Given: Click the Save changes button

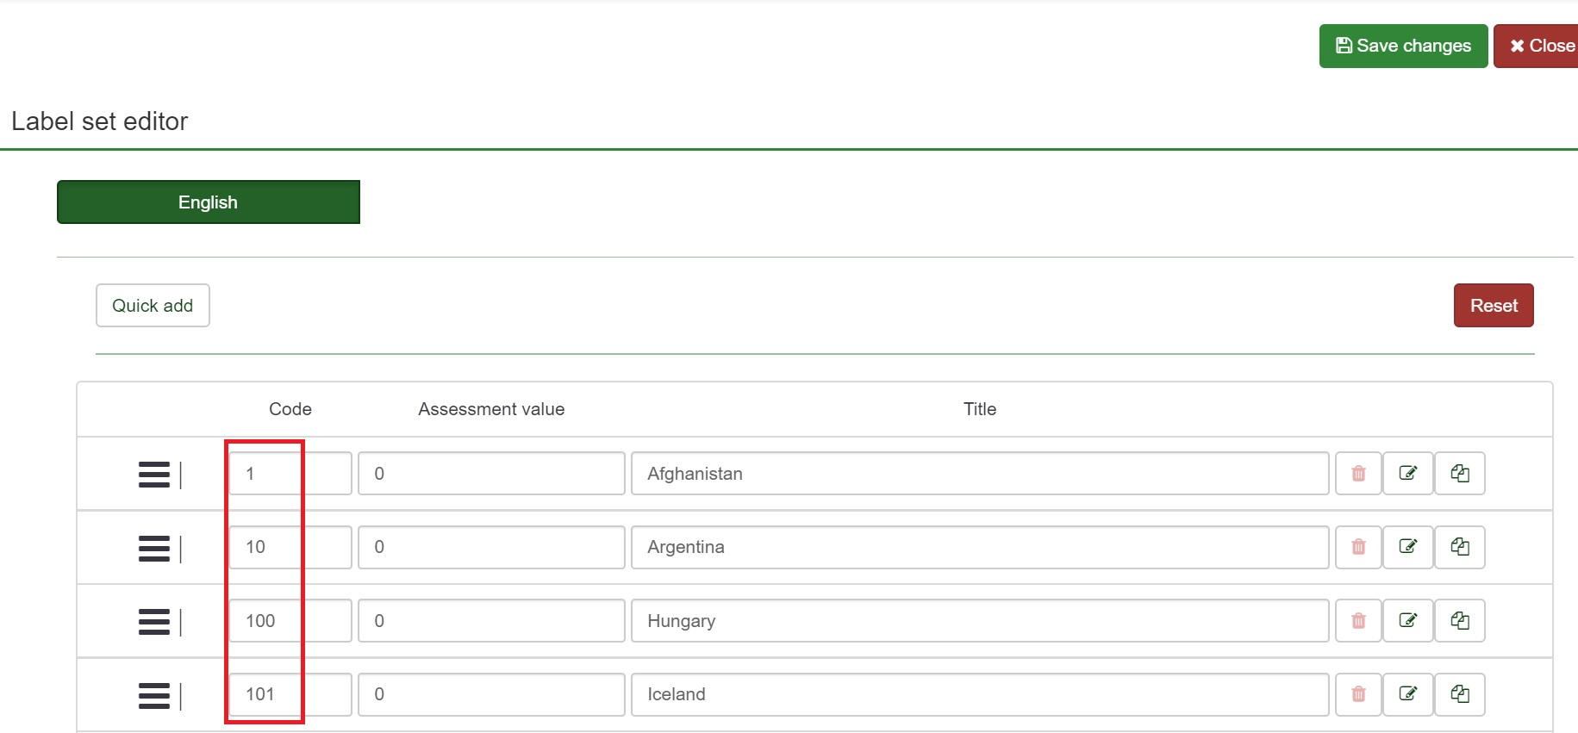Looking at the screenshot, I should point(1402,46).
